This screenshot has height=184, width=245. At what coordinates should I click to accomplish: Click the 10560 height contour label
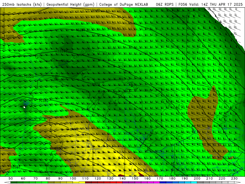coord(15,167)
